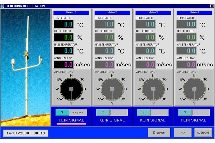
Task: Click the second Meteo 3 question mark status button
Action: (144, 113)
